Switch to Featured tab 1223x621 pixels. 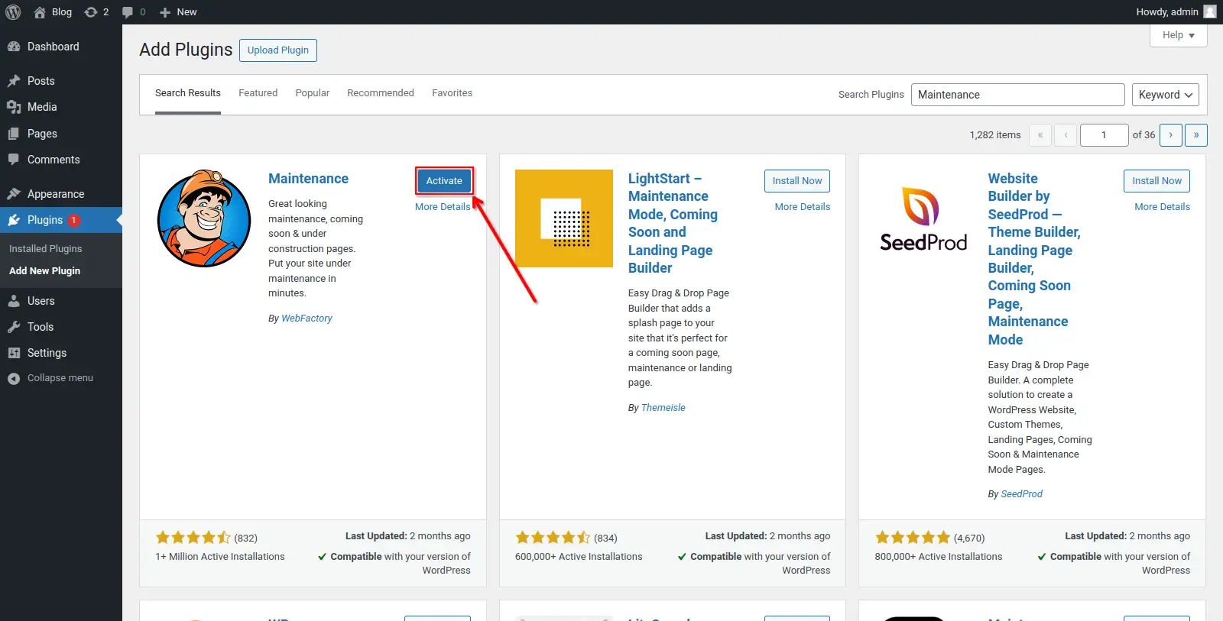tap(258, 93)
